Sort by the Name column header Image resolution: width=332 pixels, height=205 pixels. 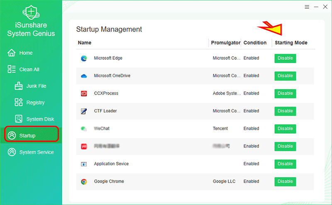tap(85, 43)
